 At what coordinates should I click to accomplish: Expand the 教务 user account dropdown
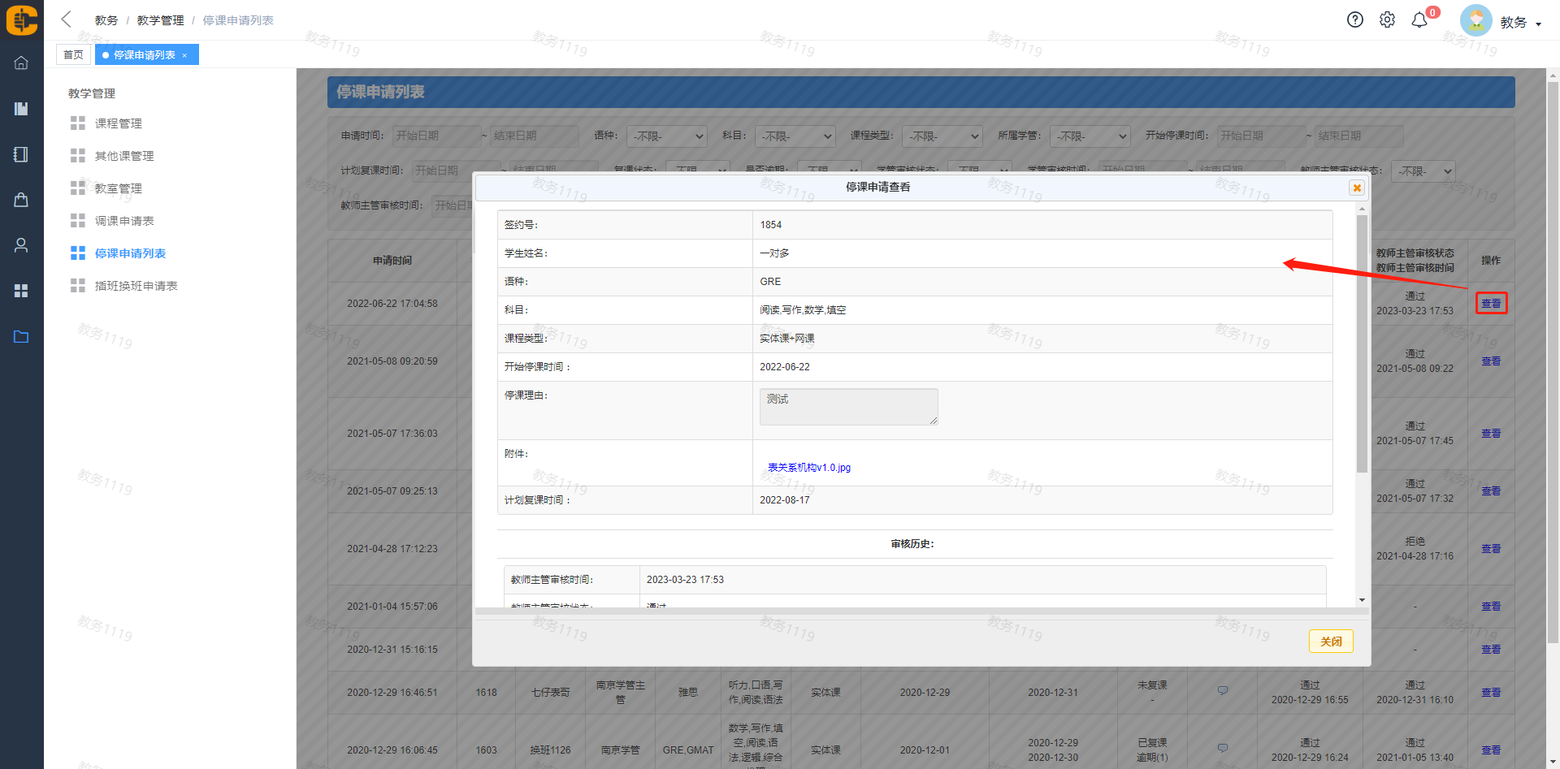pyautogui.click(x=1519, y=23)
